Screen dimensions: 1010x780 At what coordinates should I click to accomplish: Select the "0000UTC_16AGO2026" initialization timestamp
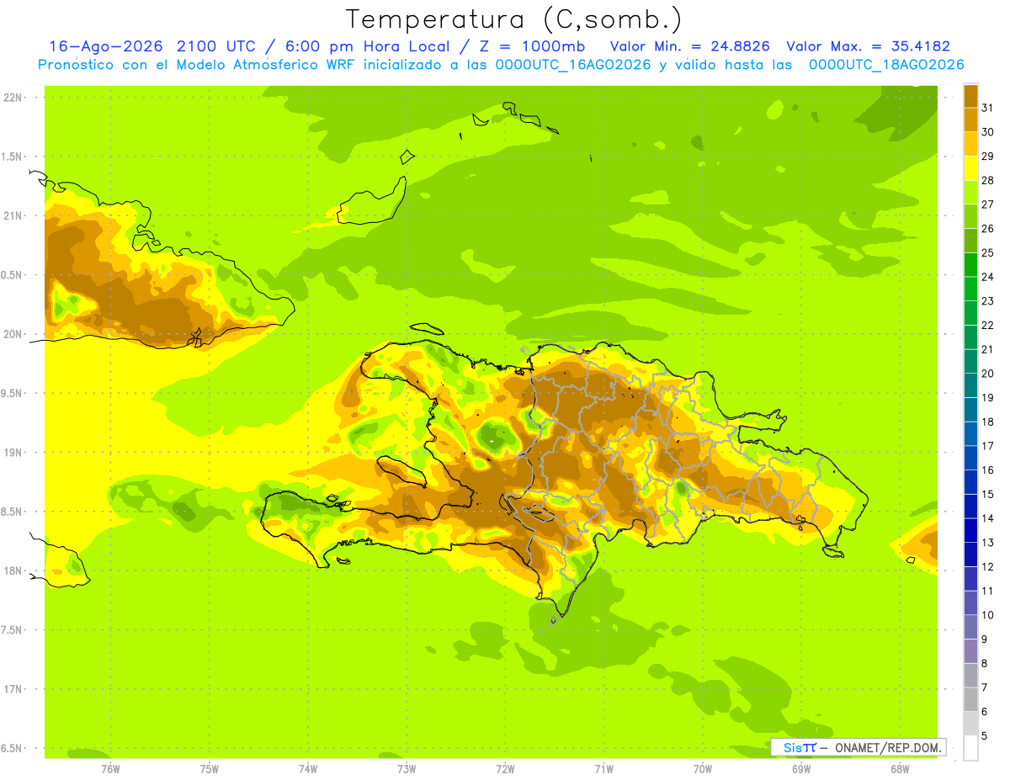pyautogui.click(x=573, y=65)
